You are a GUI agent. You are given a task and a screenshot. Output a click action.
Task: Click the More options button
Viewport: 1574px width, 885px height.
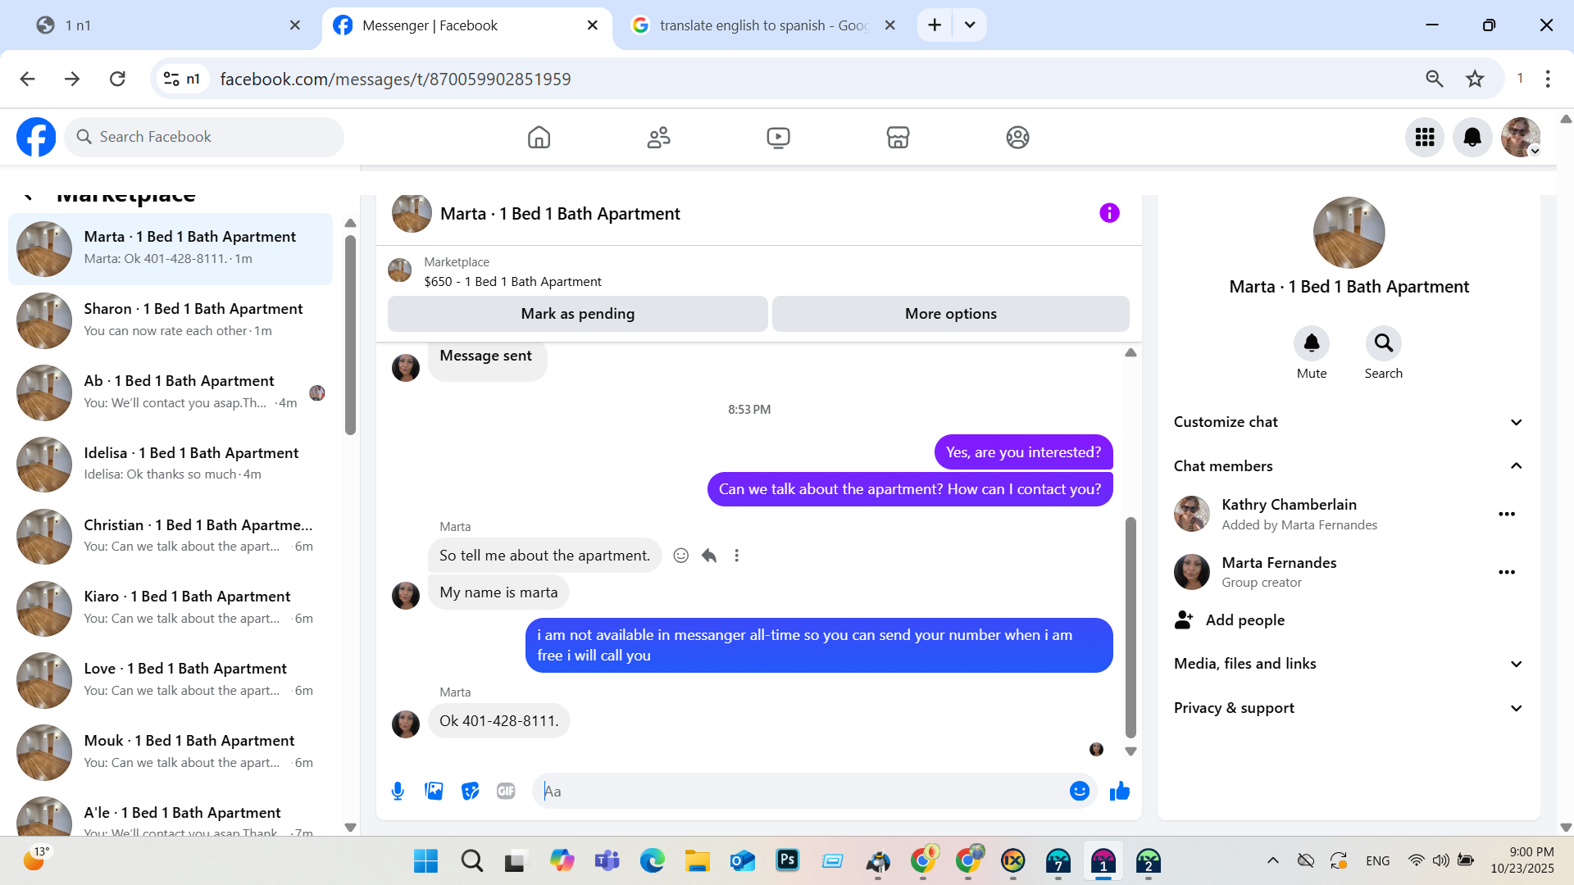[950, 314]
